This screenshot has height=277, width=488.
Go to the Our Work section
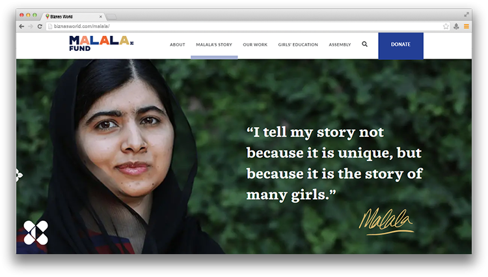[x=255, y=44]
